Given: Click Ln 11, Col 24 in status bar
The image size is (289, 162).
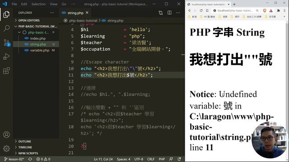Looking at the screenshot, I should [x=103, y=159].
